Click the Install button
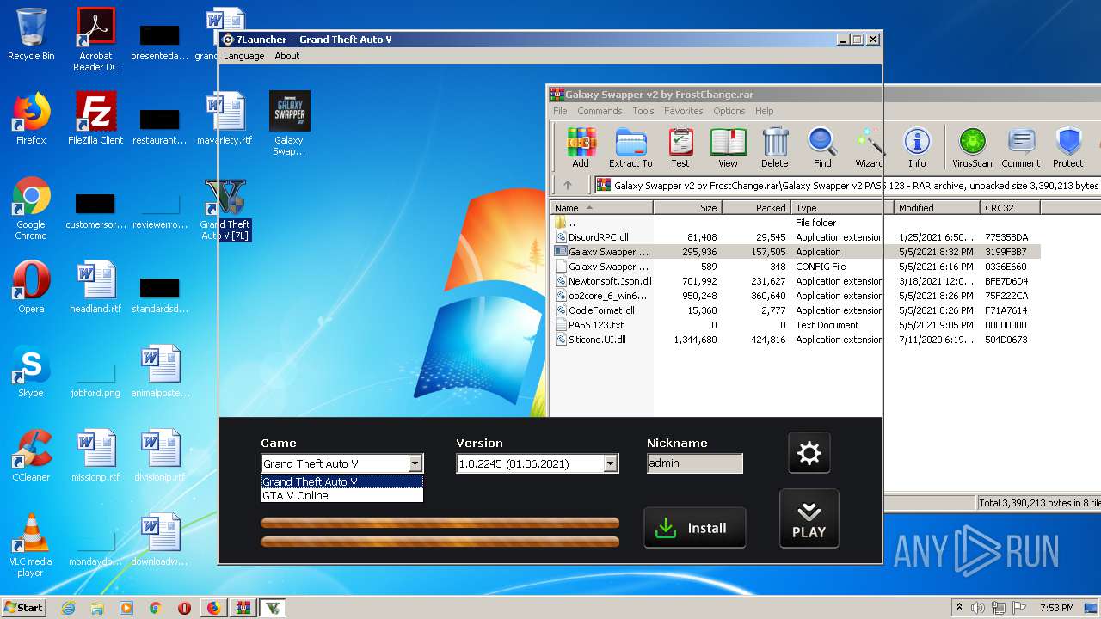Screen dimensions: 1101x619 click(695, 528)
